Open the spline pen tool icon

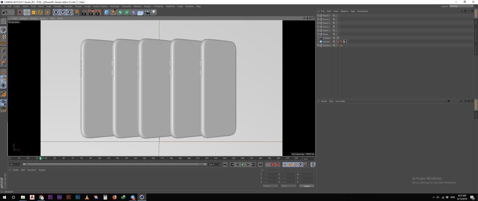pyautogui.click(x=113, y=12)
